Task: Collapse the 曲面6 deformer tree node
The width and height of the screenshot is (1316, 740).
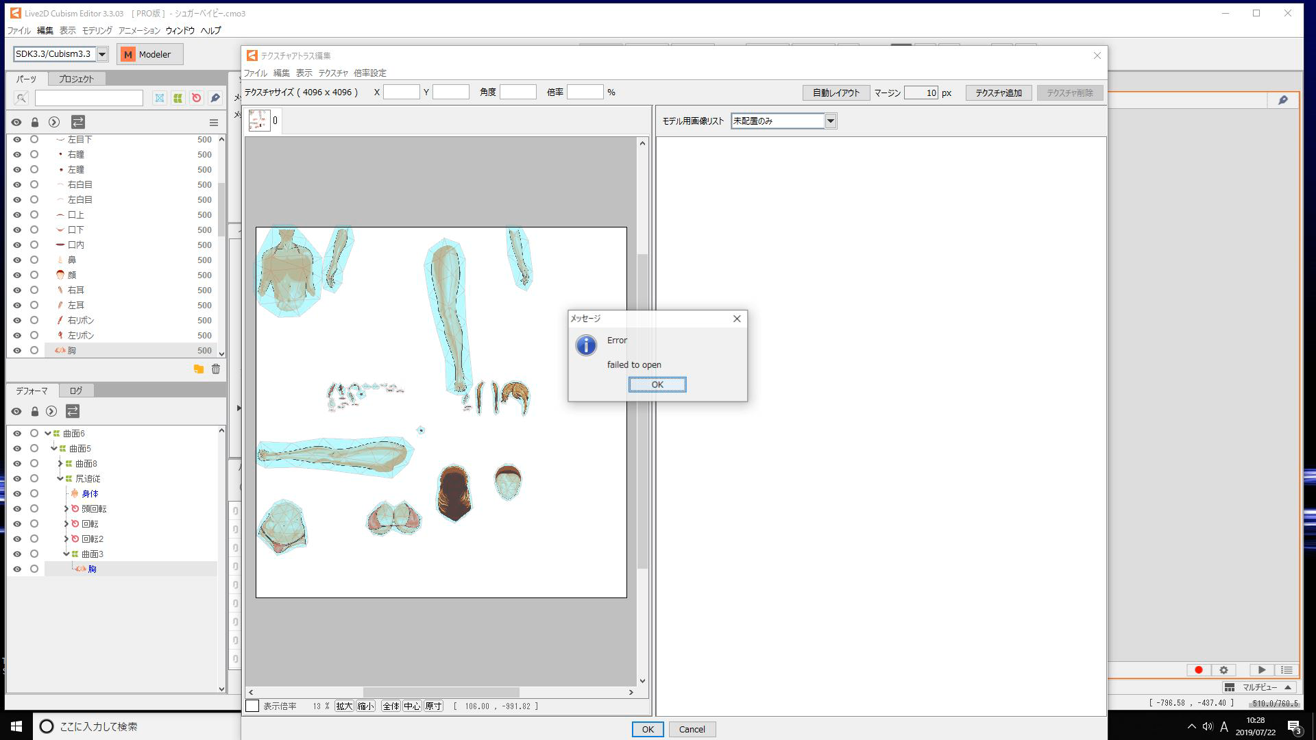Action: tap(47, 433)
